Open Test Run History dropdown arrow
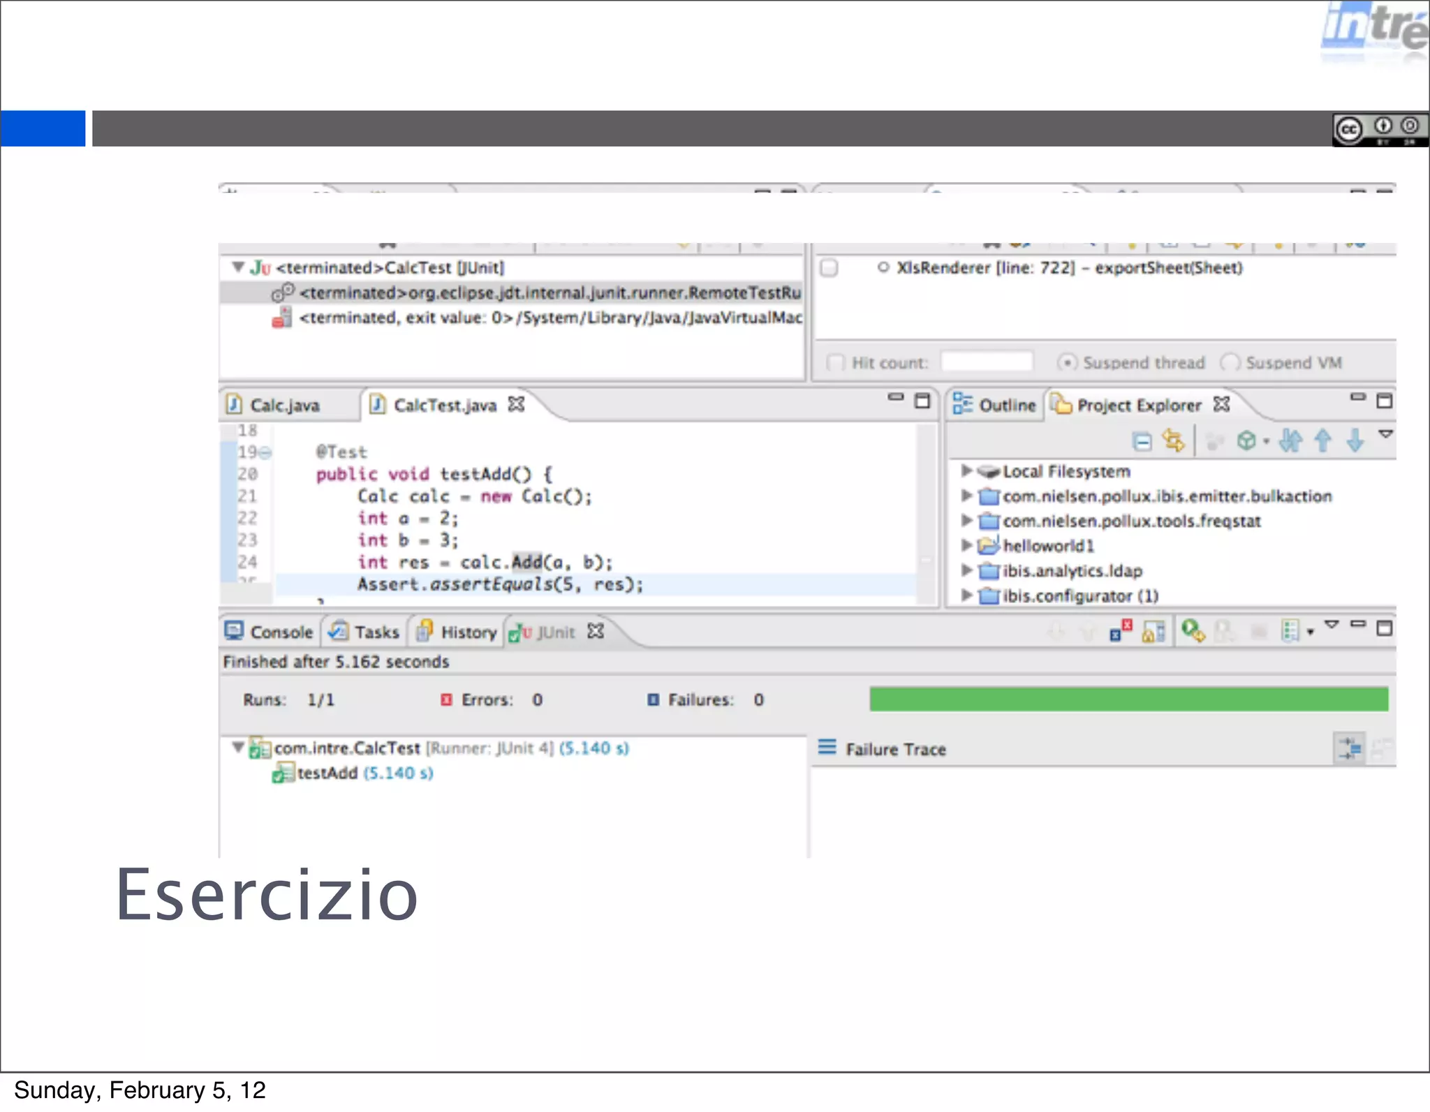1430x1112 pixels. click(x=1310, y=632)
